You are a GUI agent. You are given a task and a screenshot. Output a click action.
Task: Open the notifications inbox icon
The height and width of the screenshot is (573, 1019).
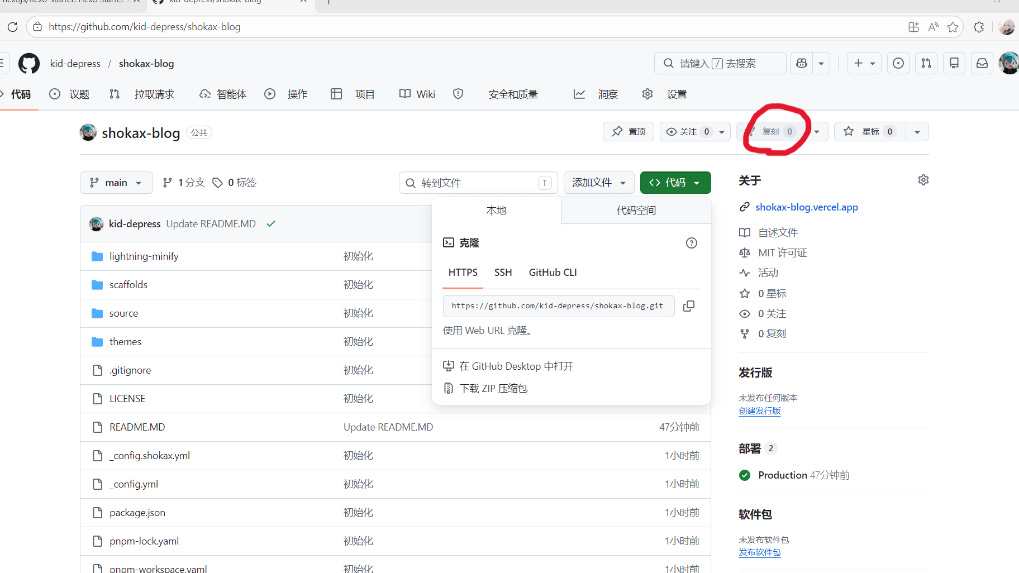(x=982, y=64)
